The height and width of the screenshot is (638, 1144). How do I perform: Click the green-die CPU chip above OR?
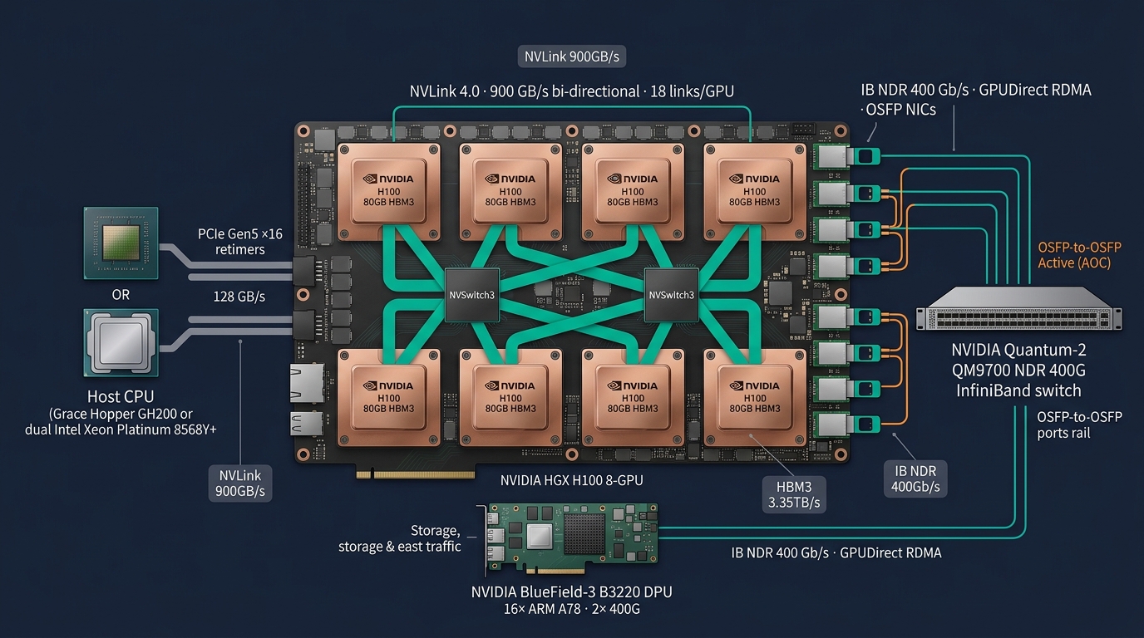pos(121,242)
